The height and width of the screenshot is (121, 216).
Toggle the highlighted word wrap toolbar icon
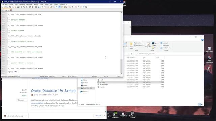(x=59, y=7)
